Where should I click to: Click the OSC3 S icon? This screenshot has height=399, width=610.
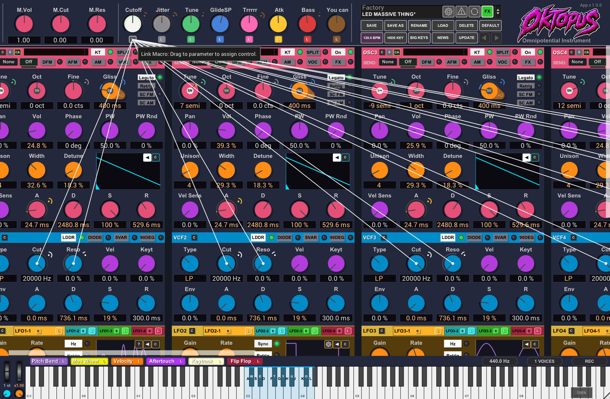[389, 52]
